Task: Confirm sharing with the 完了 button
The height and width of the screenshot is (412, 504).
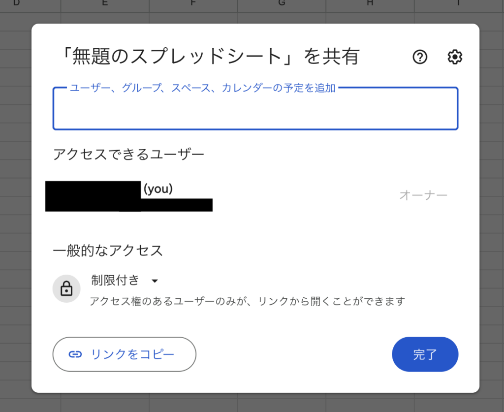Action: (x=425, y=354)
